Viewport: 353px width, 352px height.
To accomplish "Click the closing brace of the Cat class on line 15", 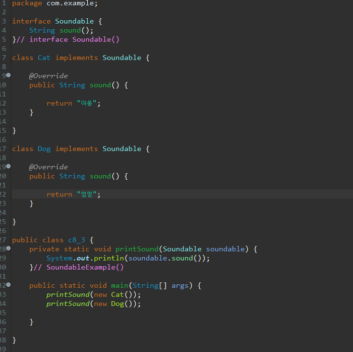I will 14,131.
